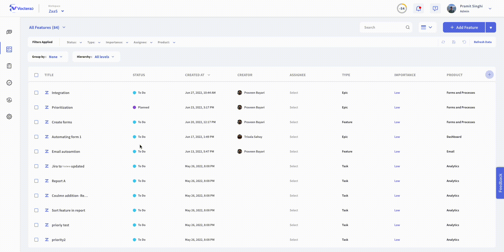Viewport: 504px width, 252px height.
Task: Open the notifications bell icon
Action: [419, 9]
